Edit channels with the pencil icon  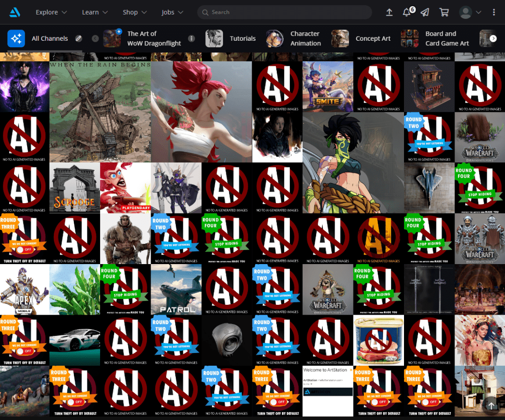(79, 38)
